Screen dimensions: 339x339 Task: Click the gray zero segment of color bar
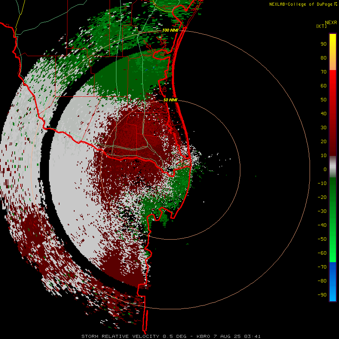click(x=333, y=167)
